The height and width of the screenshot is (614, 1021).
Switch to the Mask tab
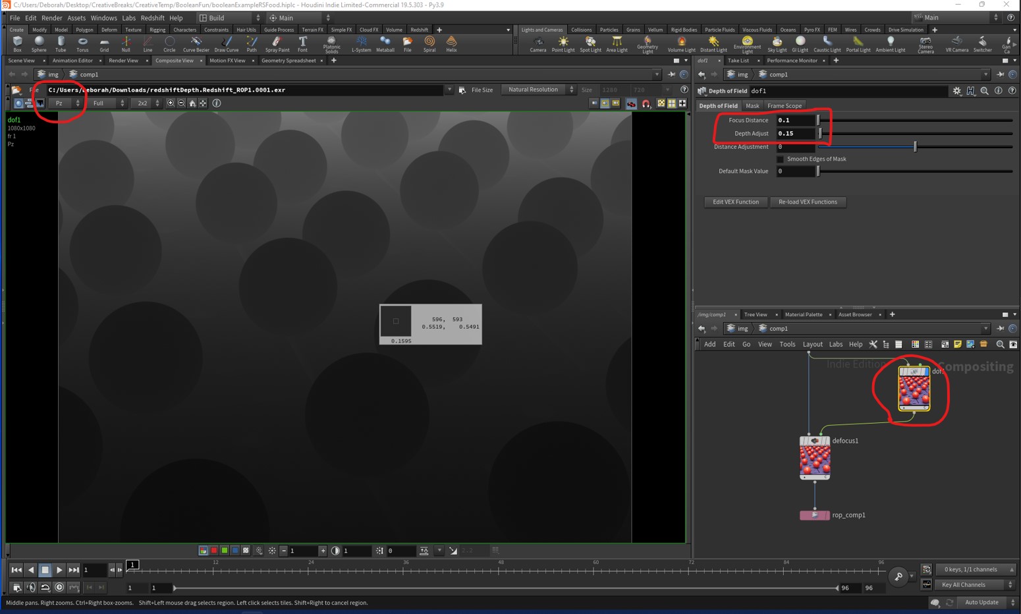pos(752,105)
